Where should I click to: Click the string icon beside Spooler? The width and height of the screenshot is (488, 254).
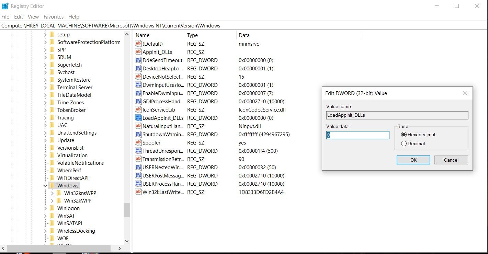(138, 142)
